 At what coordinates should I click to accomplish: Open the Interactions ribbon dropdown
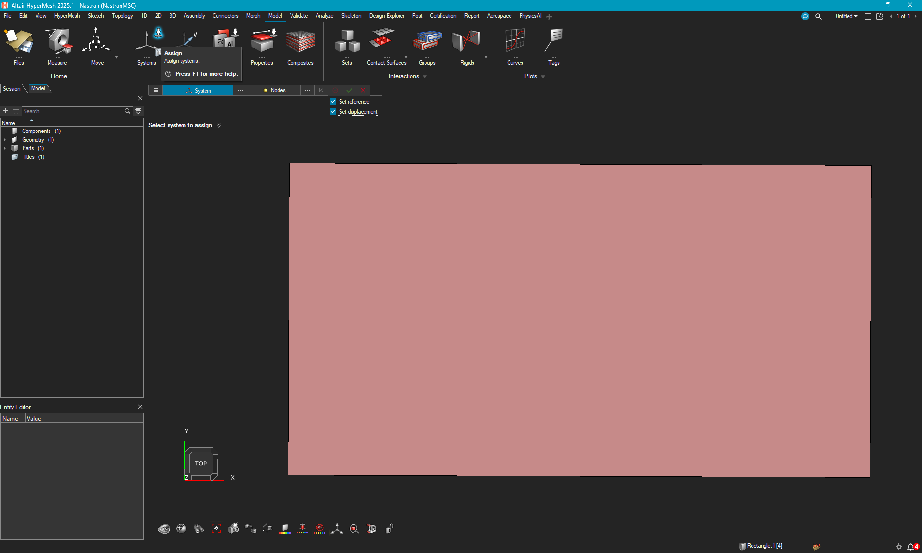(x=425, y=76)
